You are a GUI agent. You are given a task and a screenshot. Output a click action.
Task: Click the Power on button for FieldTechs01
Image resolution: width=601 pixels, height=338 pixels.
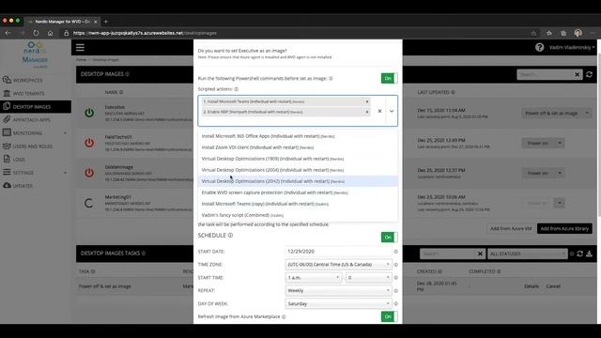(537, 143)
